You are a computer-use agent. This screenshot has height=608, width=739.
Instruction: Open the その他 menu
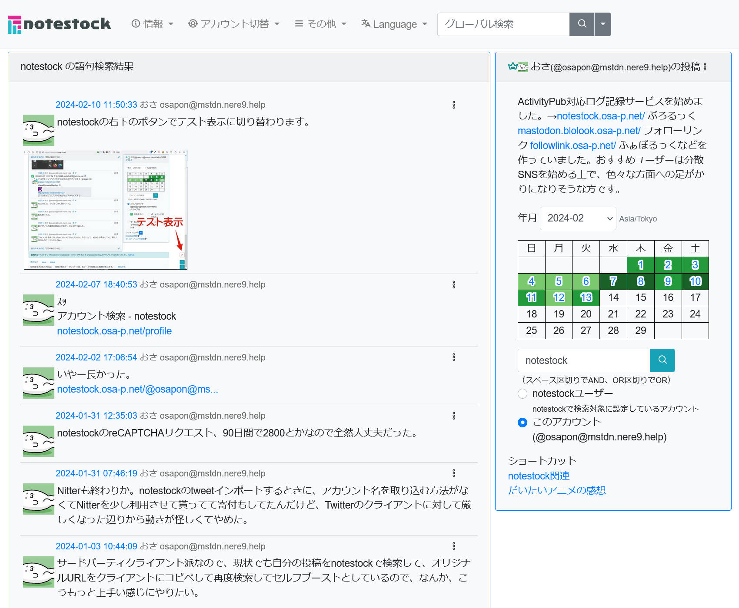pos(321,24)
